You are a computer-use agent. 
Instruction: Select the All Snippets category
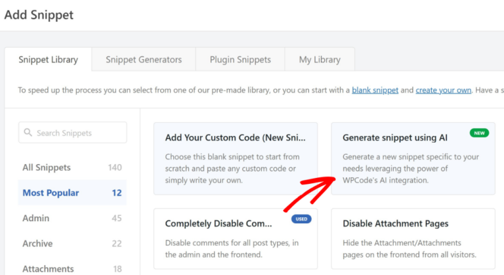[72, 167]
